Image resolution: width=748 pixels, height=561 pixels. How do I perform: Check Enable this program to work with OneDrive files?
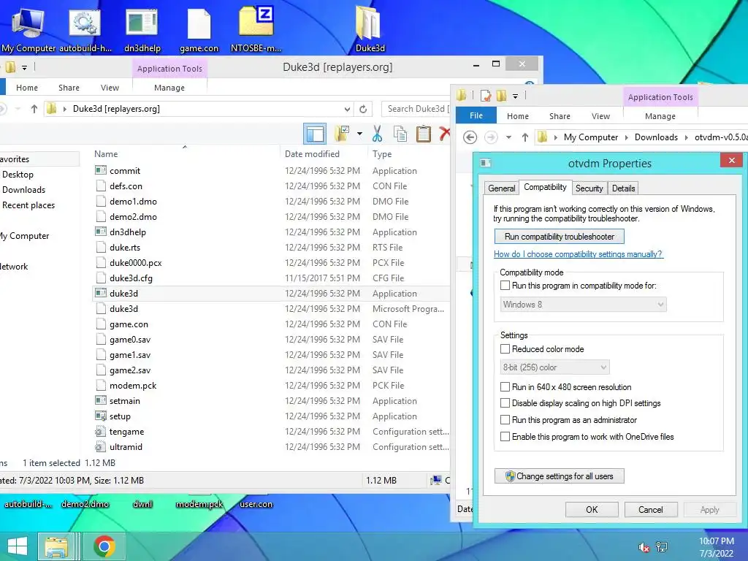(x=505, y=437)
